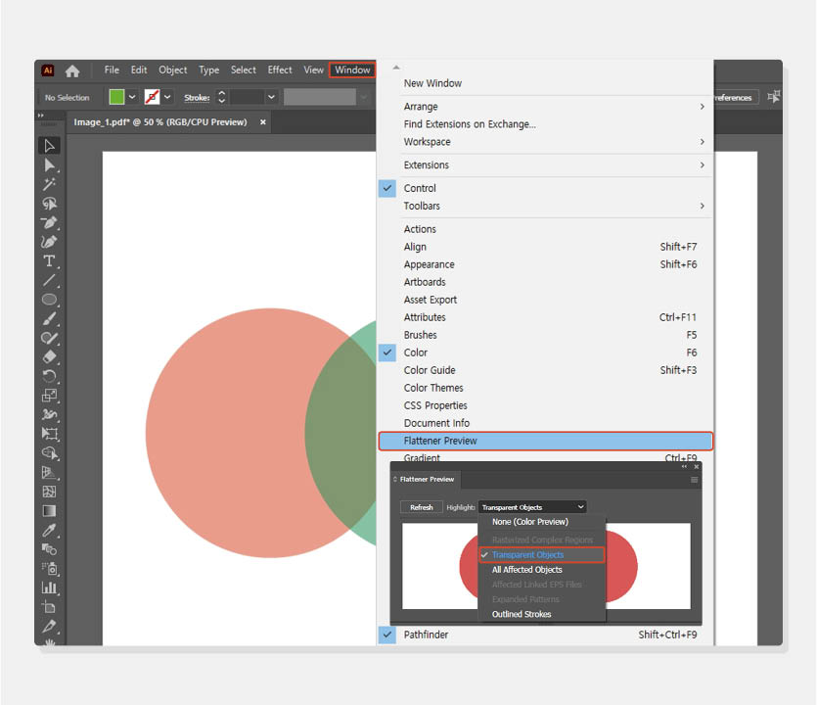This screenshot has height=705, width=817.
Task: Open the Type menu
Action: (x=208, y=70)
